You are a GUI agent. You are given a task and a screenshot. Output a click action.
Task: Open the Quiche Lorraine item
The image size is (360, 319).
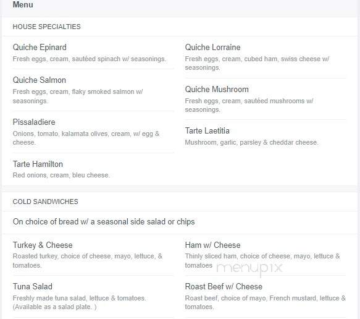pyautogui.click(x=212, y=48)
